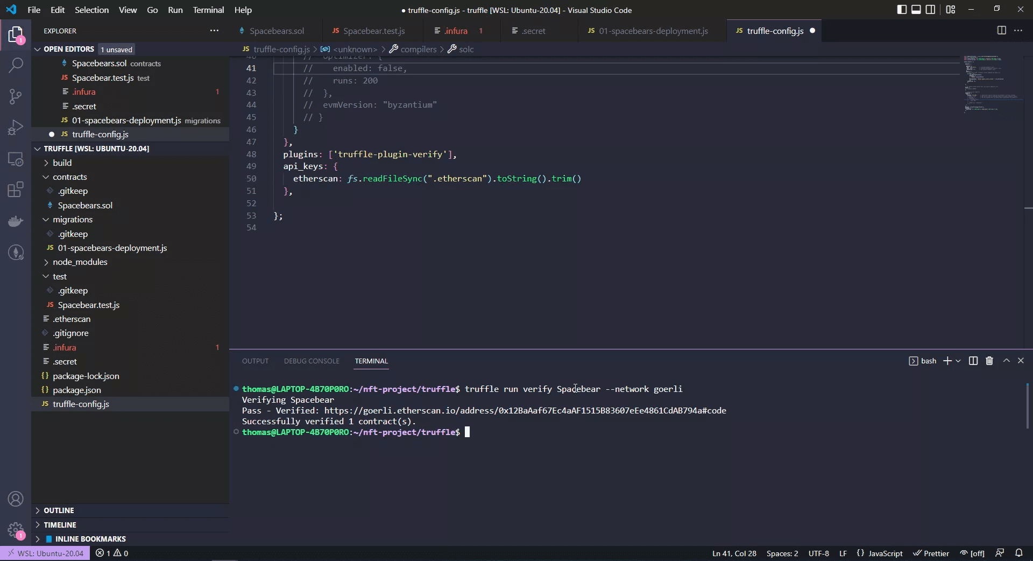Toggle the bottom panel visibility
The width and height of the screenshot is (1033, 561).
pos(916,10)
